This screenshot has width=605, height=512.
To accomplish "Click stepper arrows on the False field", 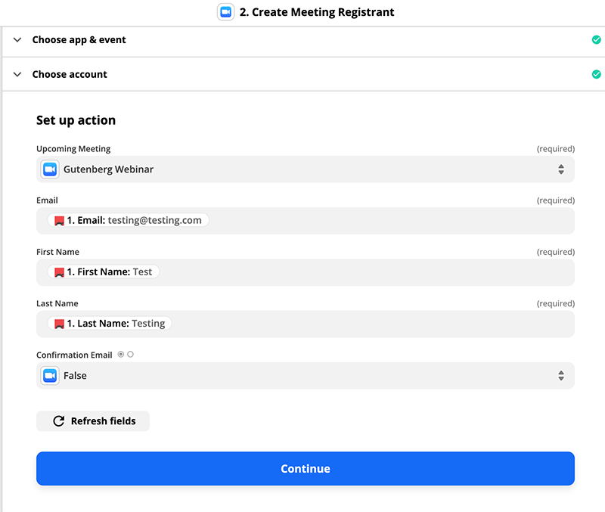I will pos(561,375).
